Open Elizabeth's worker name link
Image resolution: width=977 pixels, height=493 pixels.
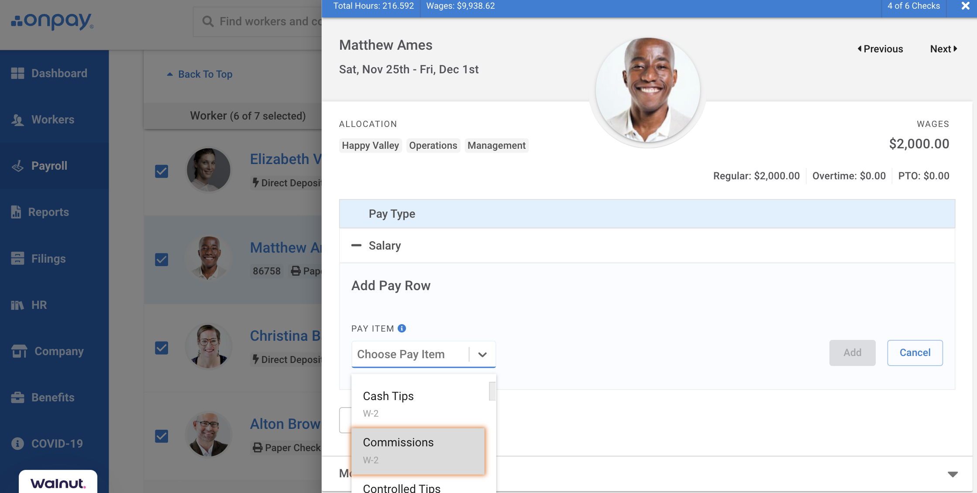pyautogui.click(x=286, y=159)
